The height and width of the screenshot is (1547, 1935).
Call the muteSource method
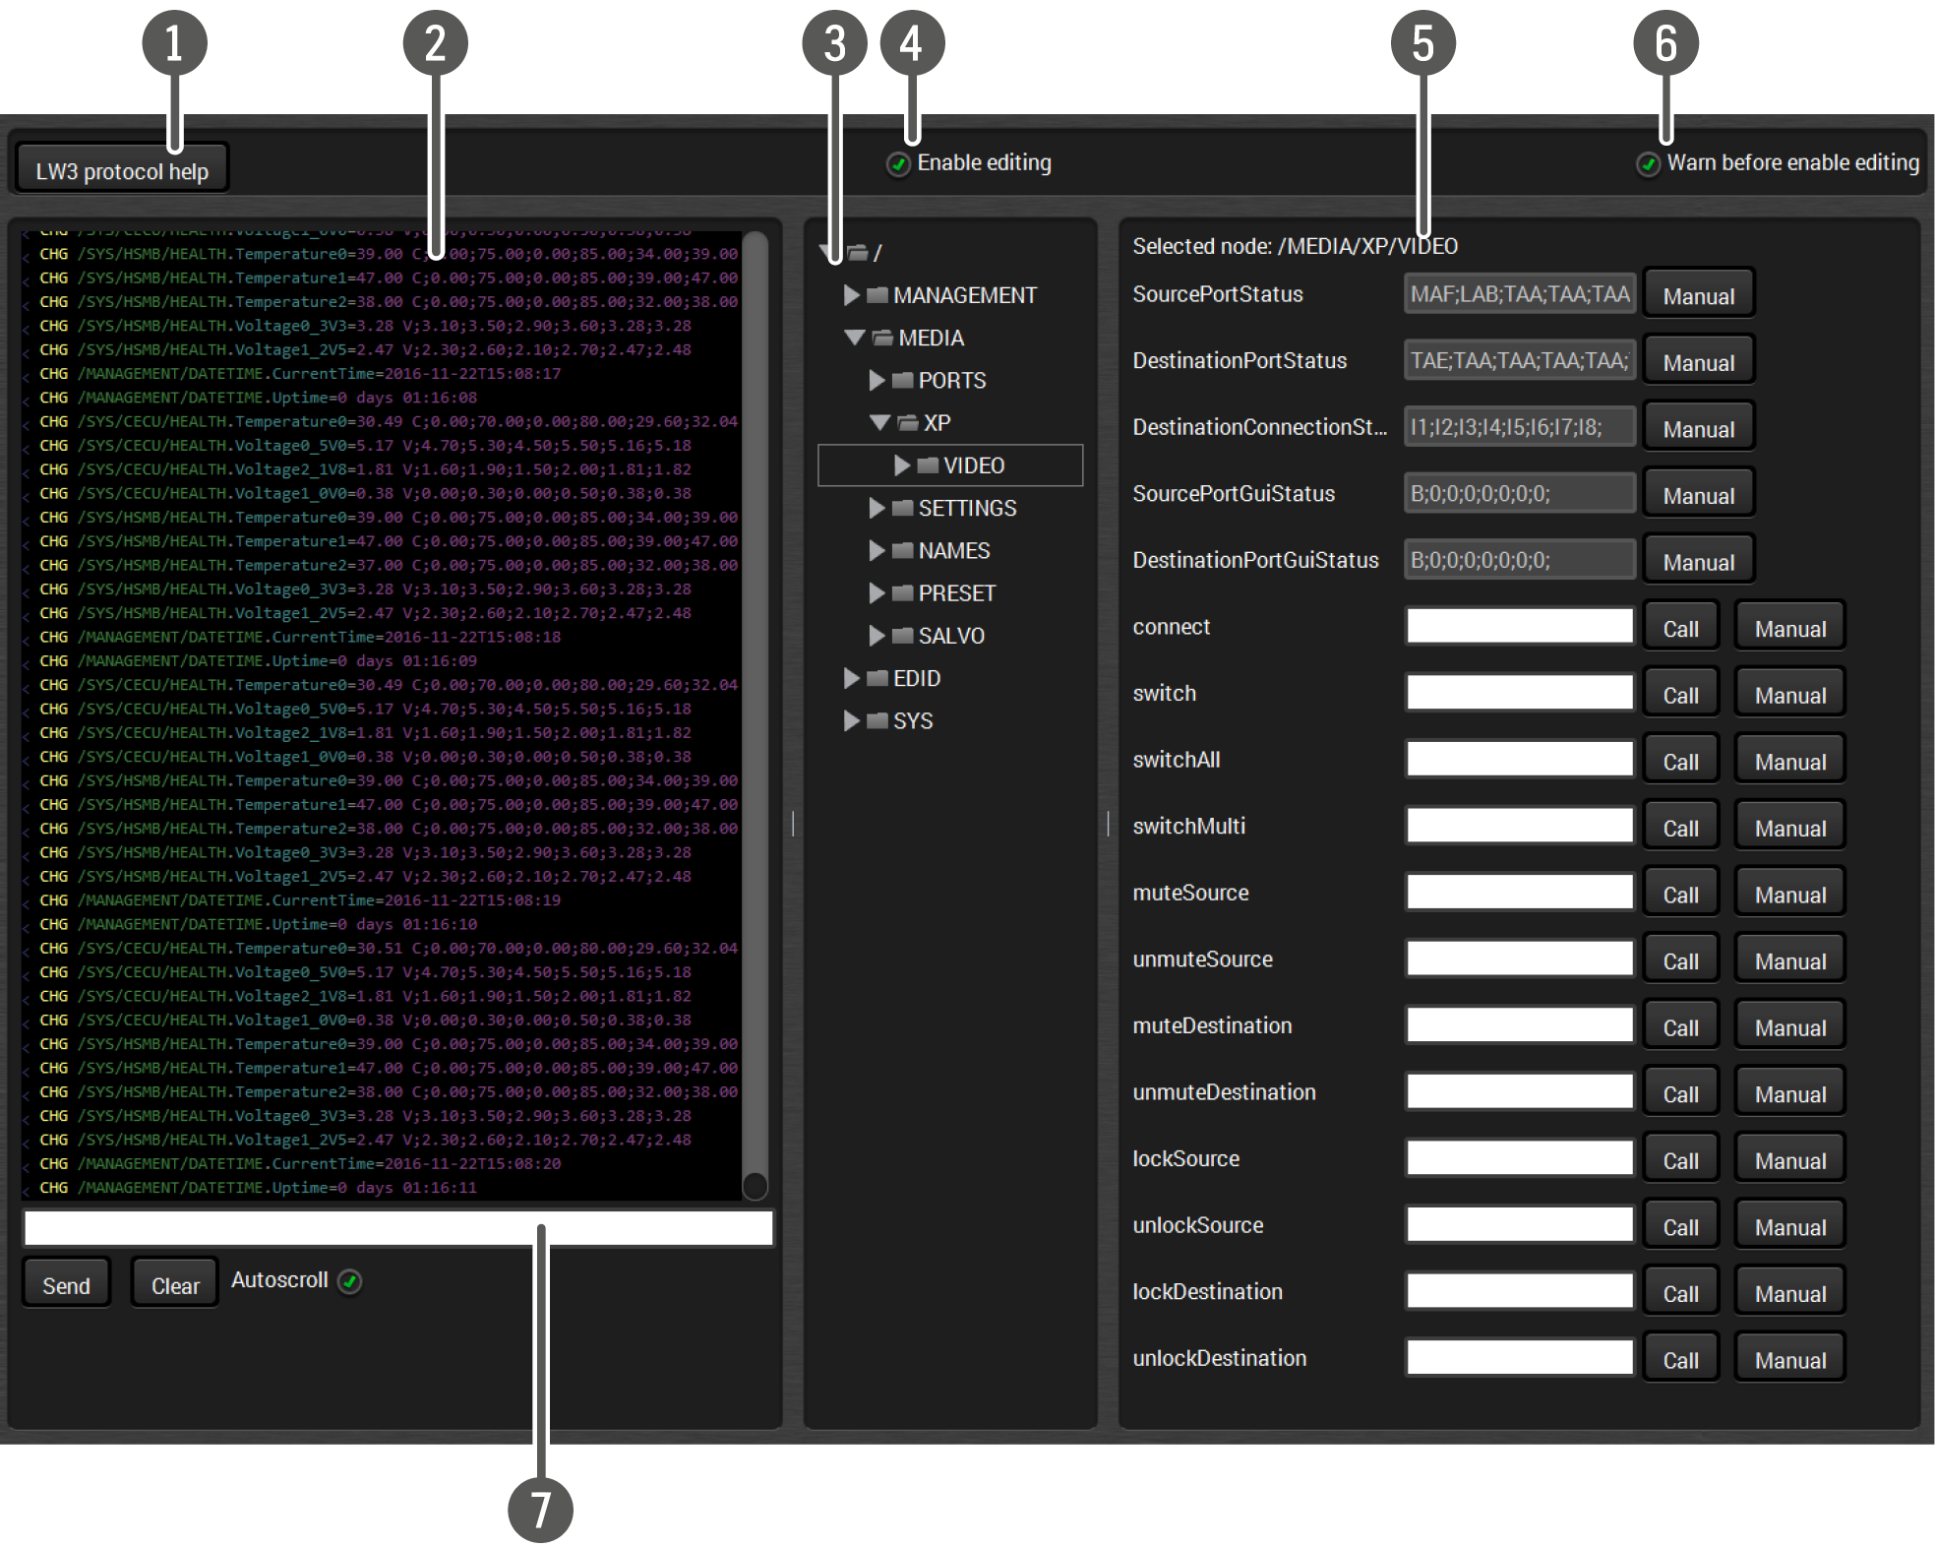click(x=1680, y=894)
